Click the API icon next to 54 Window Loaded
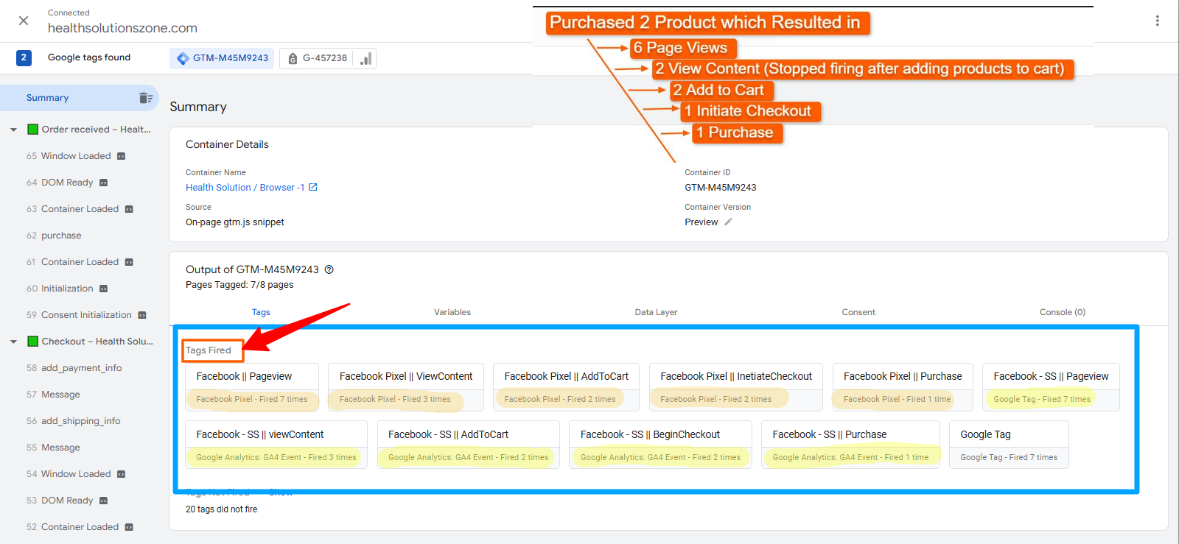Viewport: 1179px width, 544px height. click(122, 474)
